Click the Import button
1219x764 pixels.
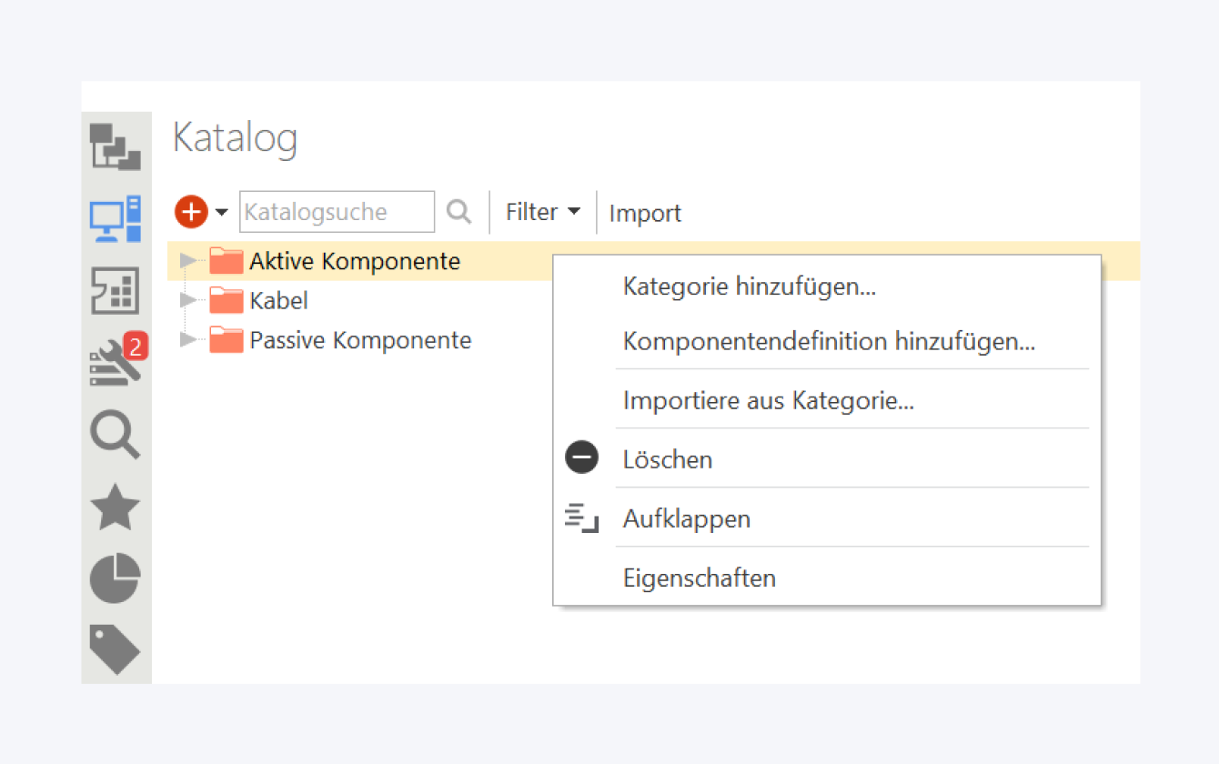point(645,214)
